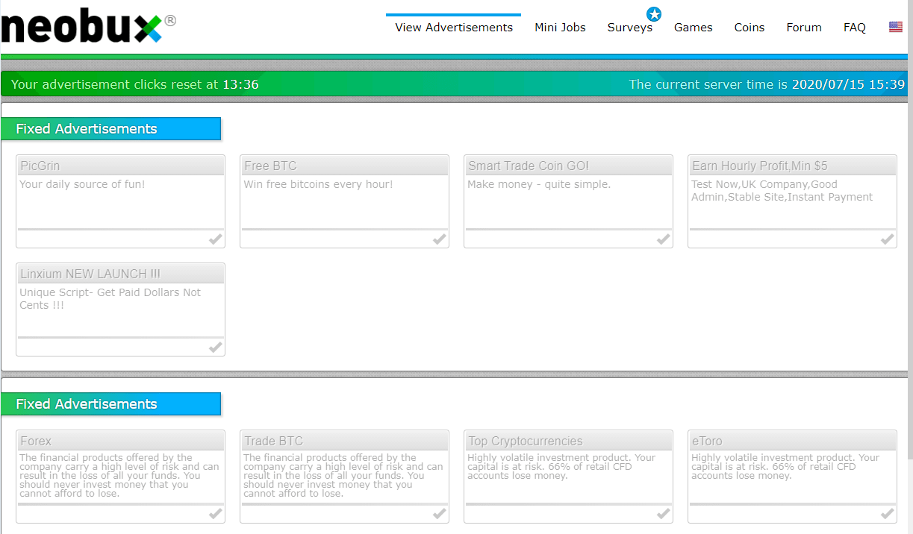913x534 pixels.
Task: Click the checkmark on PicGrin ad
Action: point(215,239)
